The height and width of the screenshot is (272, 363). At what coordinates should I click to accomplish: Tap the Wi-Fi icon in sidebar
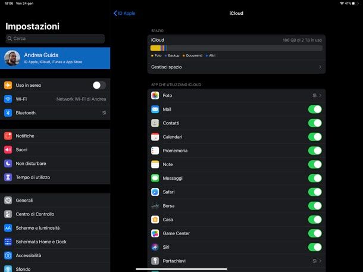(8, 99)
